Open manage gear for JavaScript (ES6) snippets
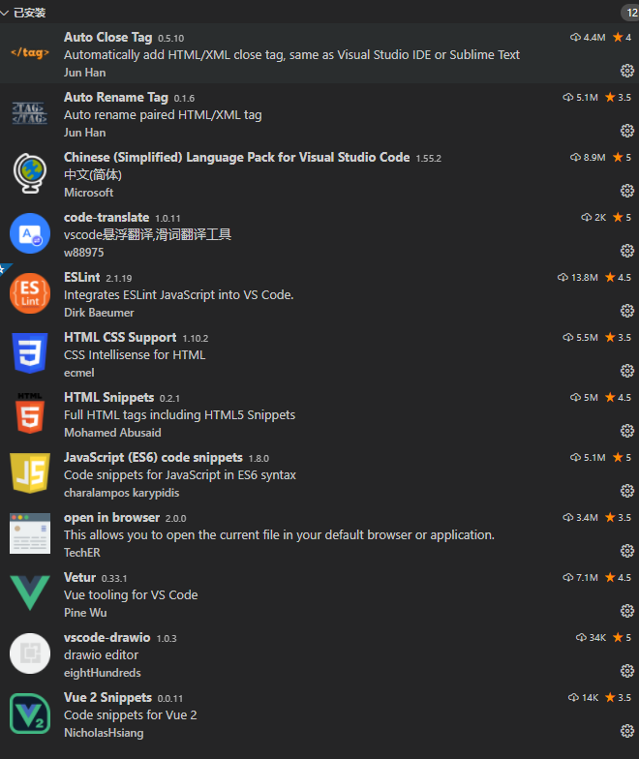Viewport: 639px width, 759px height. click(627, 491)
